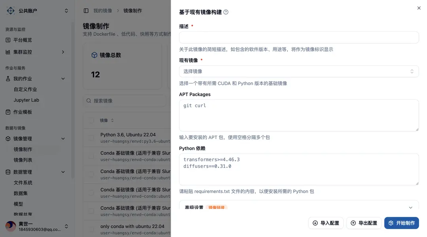Click the 公共账户 logo icon
This screenshot has height=237, width=427.
[11, 11]
